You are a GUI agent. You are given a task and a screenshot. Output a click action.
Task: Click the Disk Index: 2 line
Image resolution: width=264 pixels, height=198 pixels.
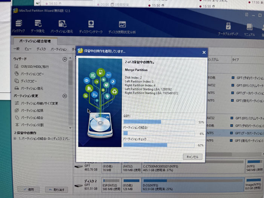point(133,78)
